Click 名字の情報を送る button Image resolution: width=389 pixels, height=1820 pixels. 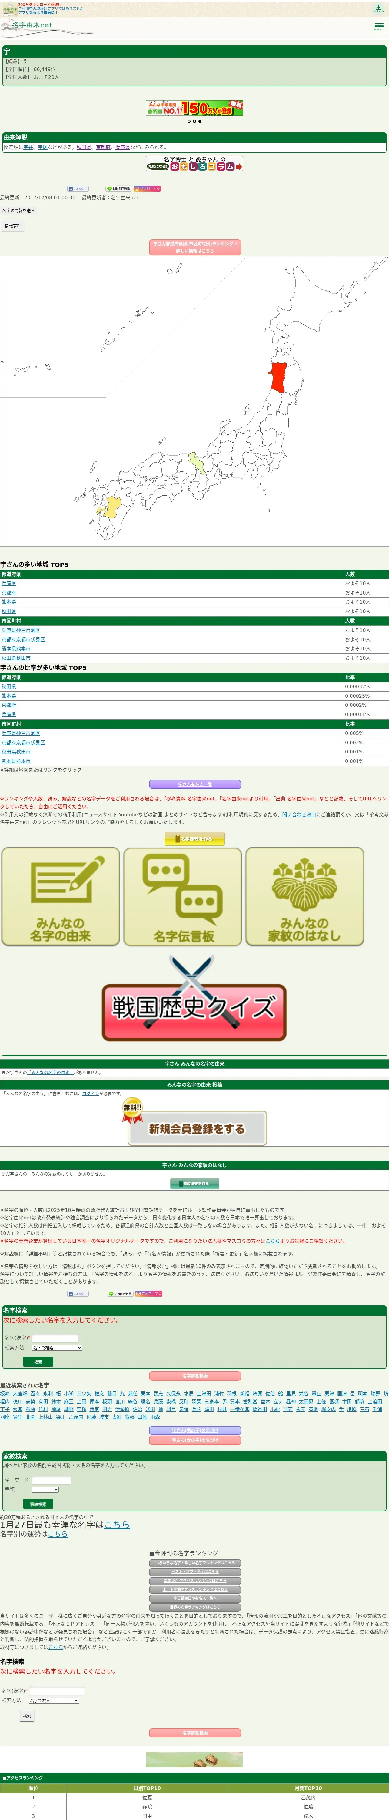(x=18, y=211)
